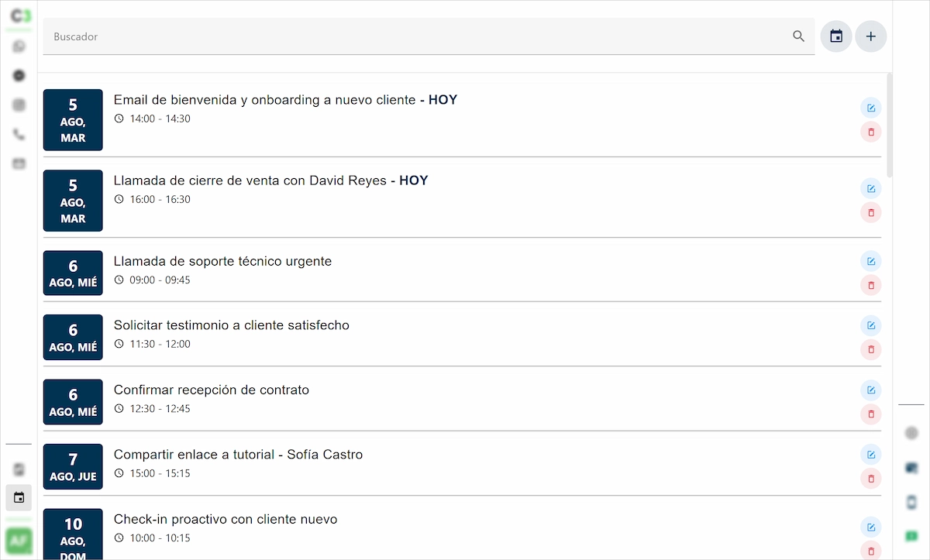Open phone calls section in sidebar
Image resolution: width=930 pixels, height=560 pixels.
click(x=19, y=135)
